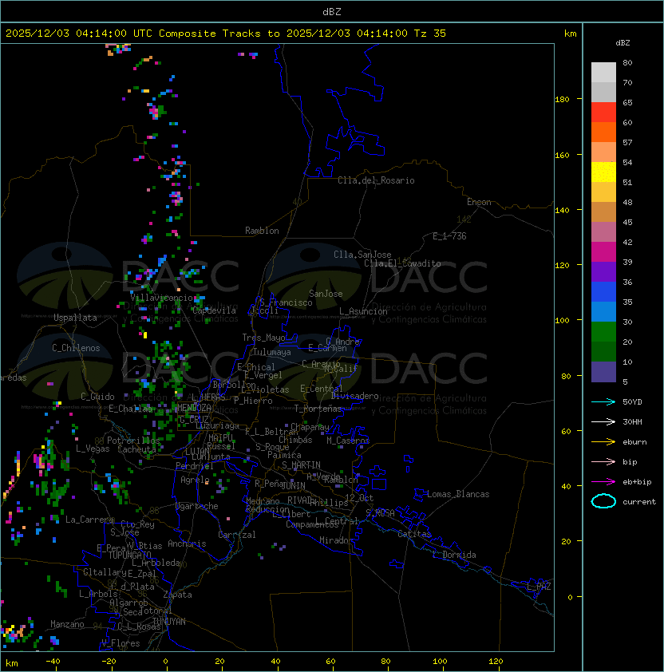Select the Manzano map label
Image resolution: width=664 pixels, height=672 pixels.
click(x=67, y=624)
